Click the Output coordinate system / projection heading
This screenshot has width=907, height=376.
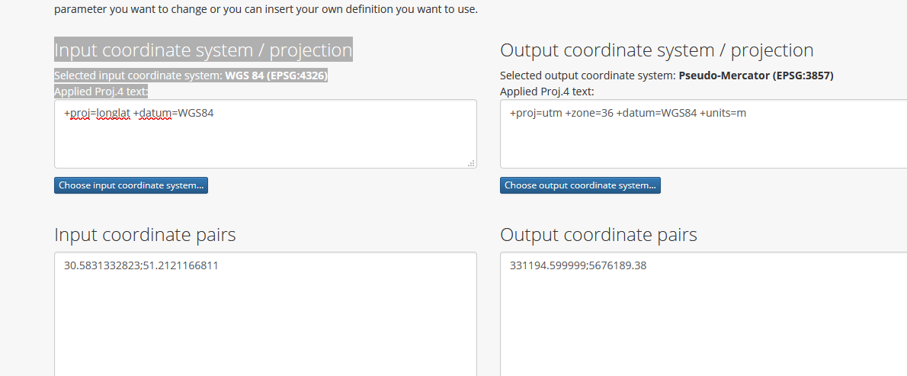pyautogui.click(x=656, y=50)
